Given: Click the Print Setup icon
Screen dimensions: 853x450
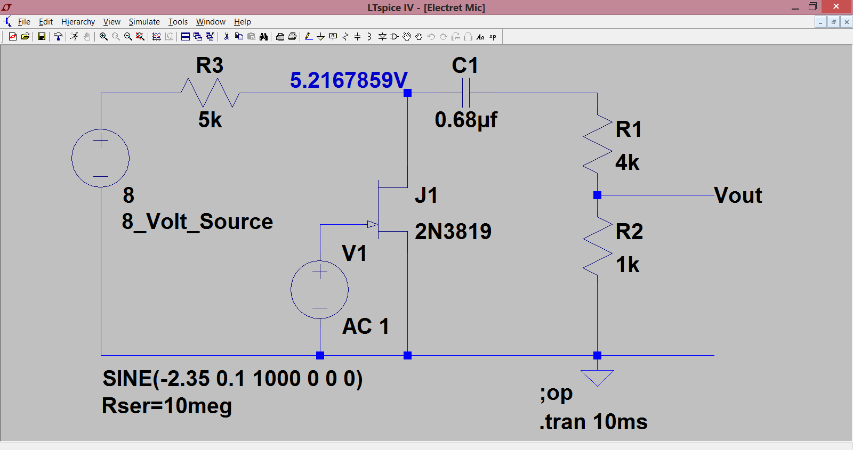Looking at the screenshot, I should pyautogui.click(x=280, y=37).
